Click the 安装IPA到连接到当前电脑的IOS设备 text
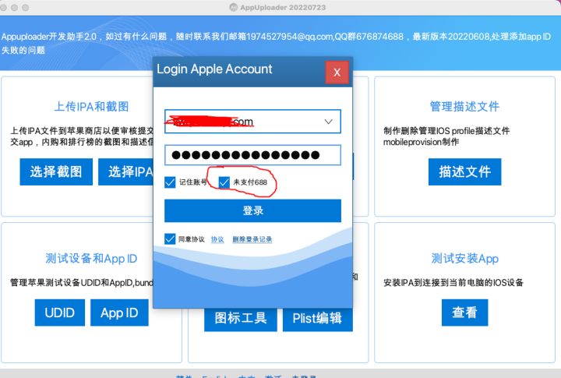The width and height of the screenshot is (561, 378). click(x=453, y=282)
